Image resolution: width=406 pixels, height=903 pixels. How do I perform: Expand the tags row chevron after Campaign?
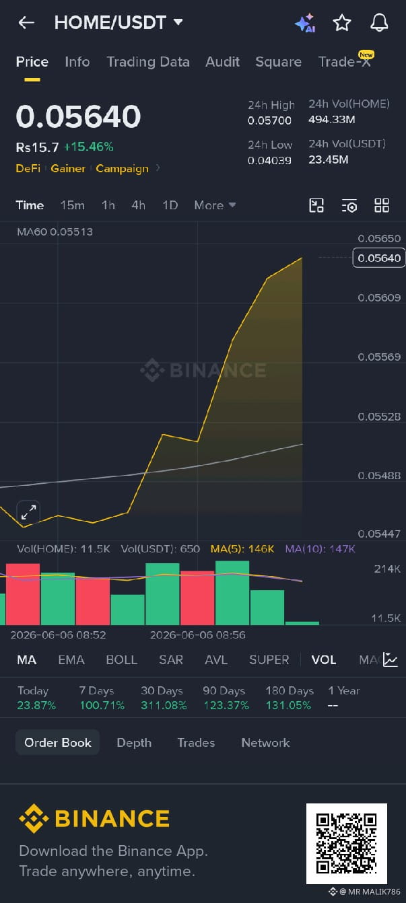pos(158,168)
